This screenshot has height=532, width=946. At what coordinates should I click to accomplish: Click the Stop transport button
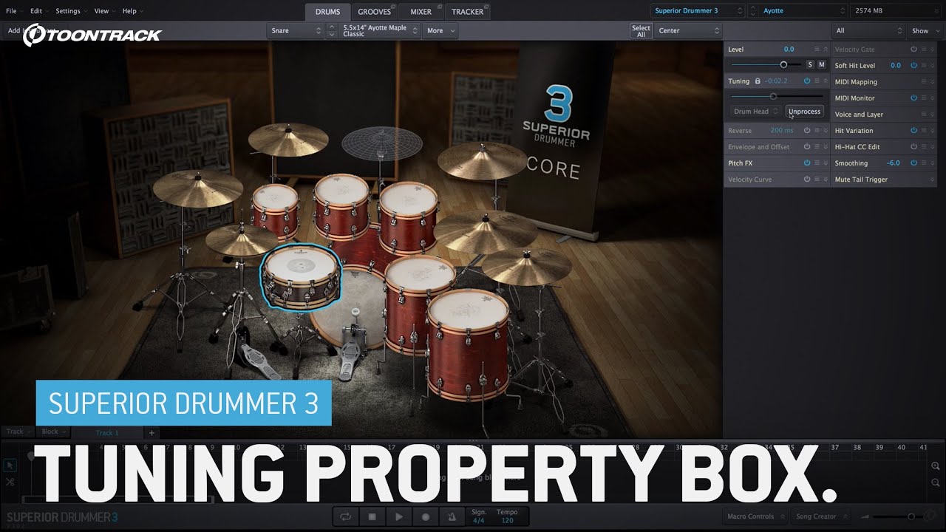[x=372, y=517]
